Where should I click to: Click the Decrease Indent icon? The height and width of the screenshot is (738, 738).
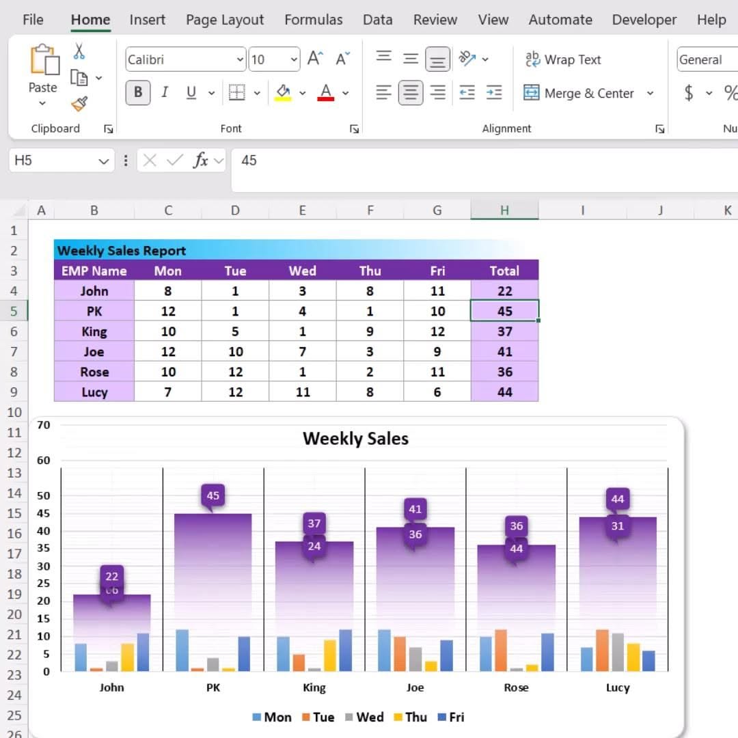pos(467,92)
